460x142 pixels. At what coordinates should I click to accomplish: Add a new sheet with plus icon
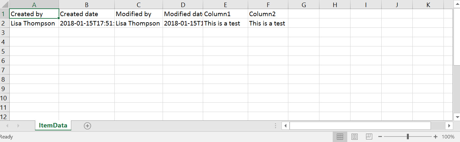87,126
